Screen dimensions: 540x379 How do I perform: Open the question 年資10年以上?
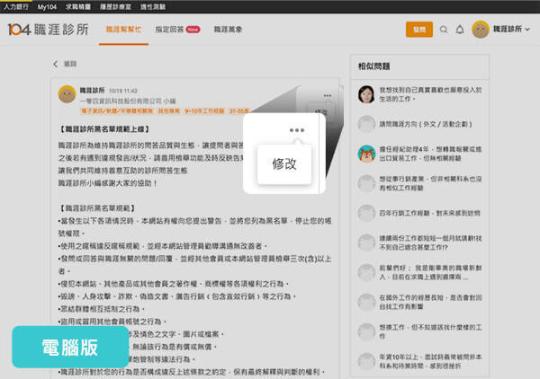(x=430, y=361)
